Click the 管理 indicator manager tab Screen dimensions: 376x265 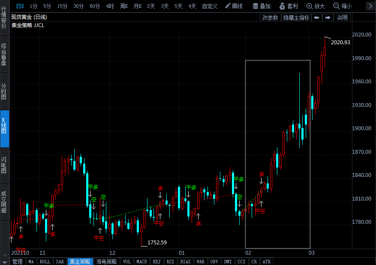pos(18,262)
